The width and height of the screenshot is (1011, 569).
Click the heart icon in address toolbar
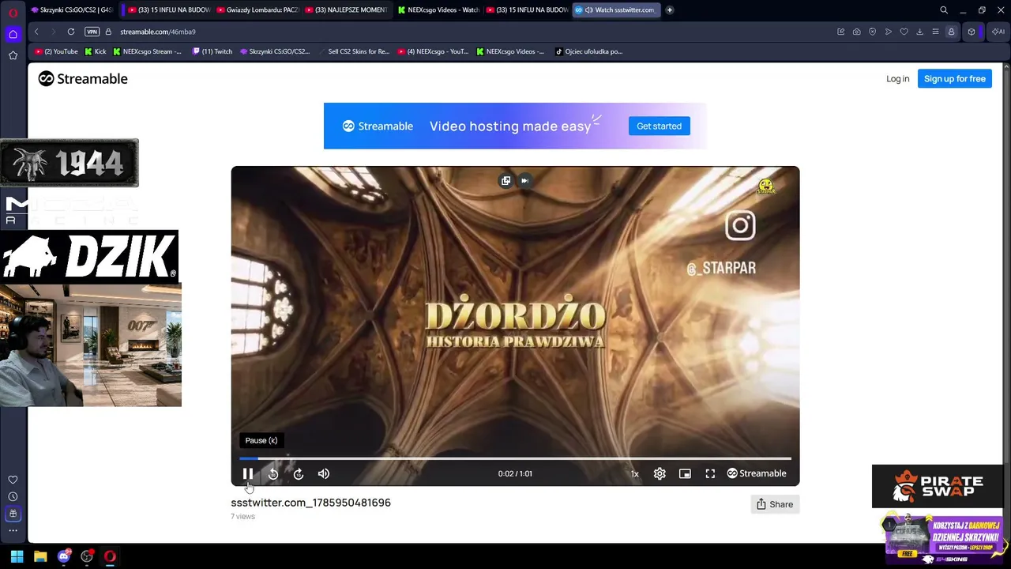[x=904, y=32]
